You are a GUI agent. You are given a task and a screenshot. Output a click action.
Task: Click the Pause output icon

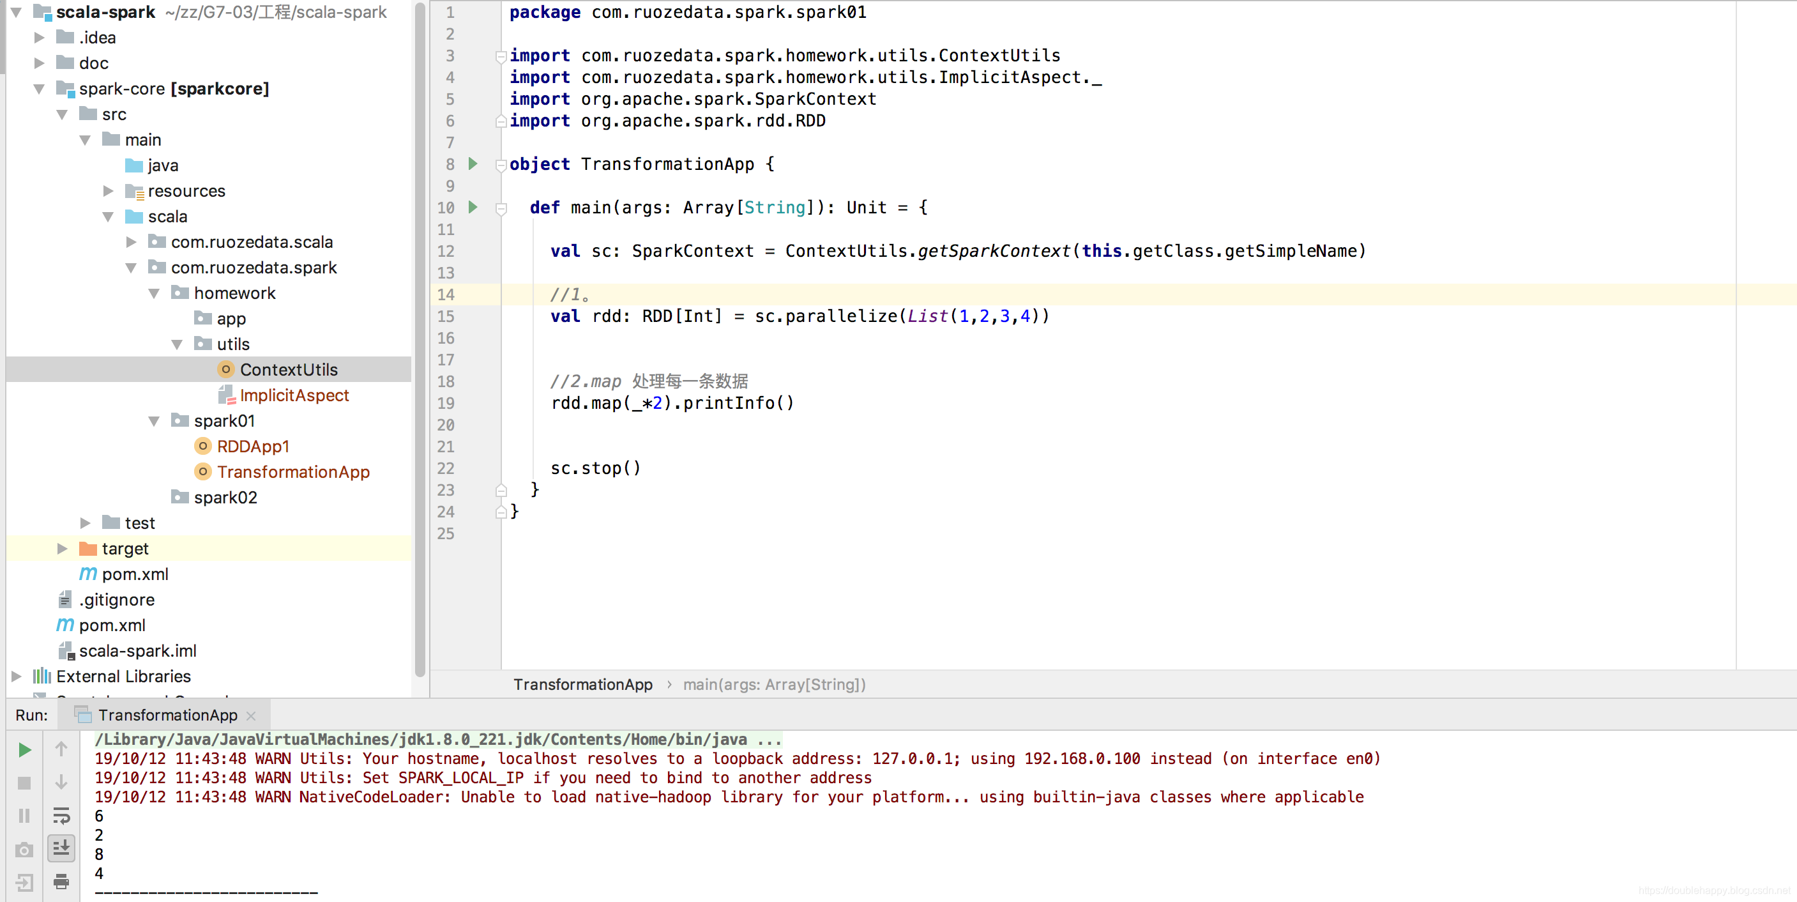pyautogui.click(x=24, y=816)
